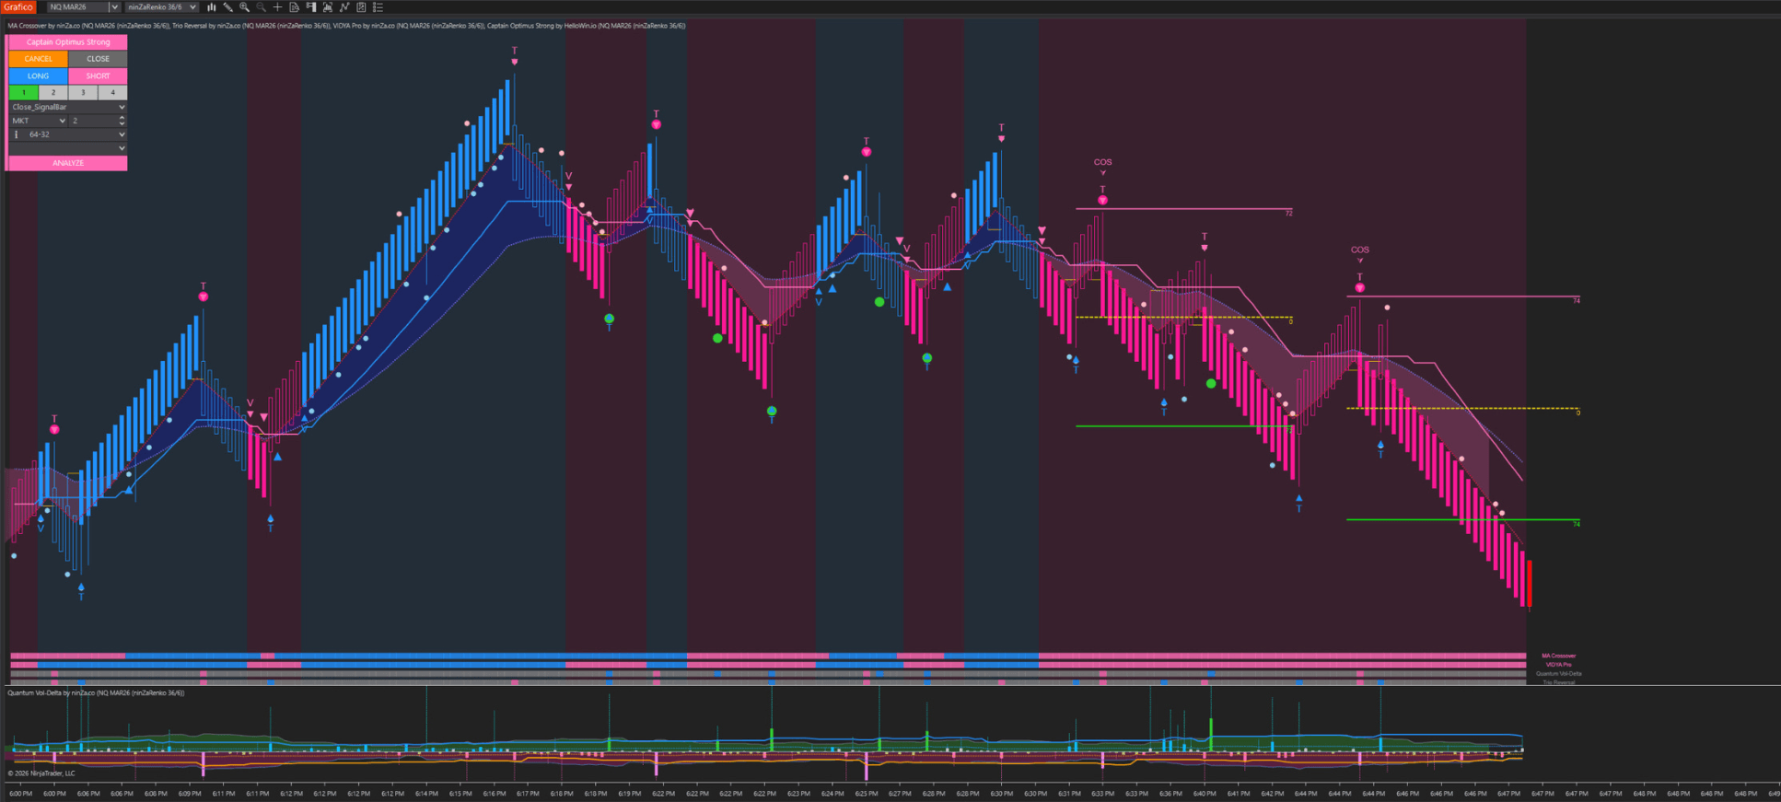Click the red last price bar
1781x802 pixels.
tap(1530, 583)
